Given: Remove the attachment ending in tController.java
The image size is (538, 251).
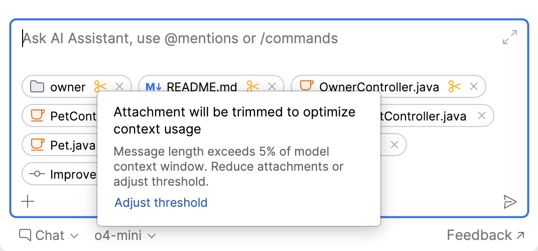Looking at the screenshot, I should pos(482,116).
